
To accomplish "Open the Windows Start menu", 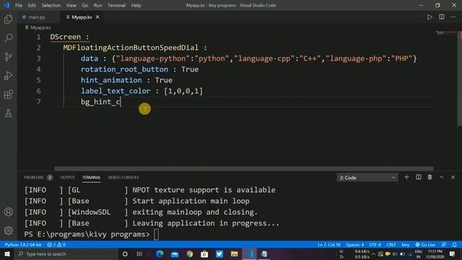I will 7,253.
